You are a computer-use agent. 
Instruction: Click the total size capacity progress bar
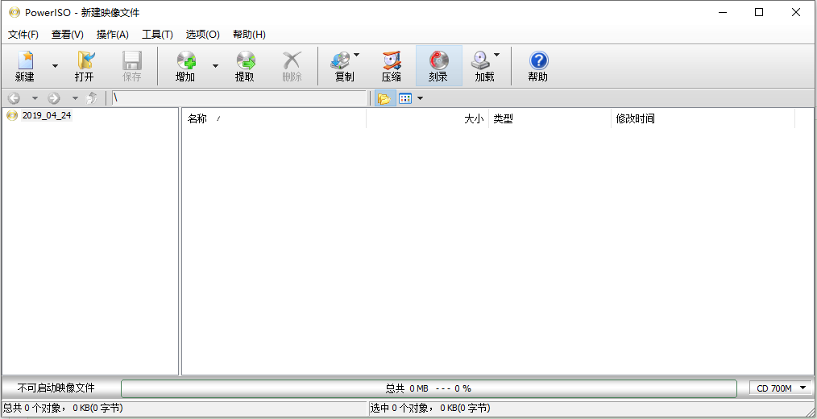coord(429,388)
